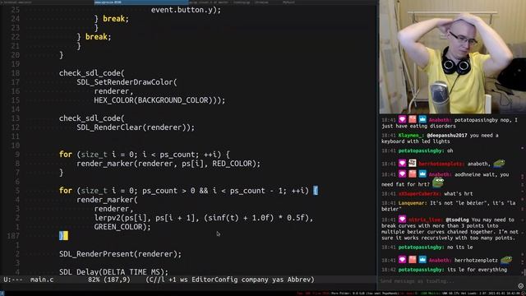Image resolution: width=526 pixels, height=296 pixels.
Task: Click the red badge on Anaboth's "potatopassingby nop" message
Action: point(413,119)
